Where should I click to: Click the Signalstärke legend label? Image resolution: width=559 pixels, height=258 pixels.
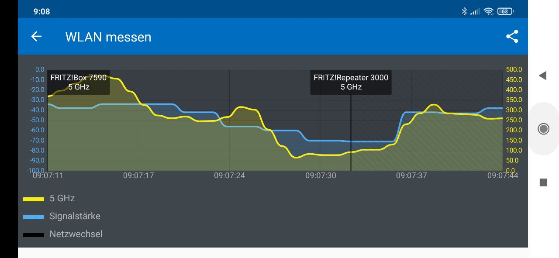pos(75,216)
